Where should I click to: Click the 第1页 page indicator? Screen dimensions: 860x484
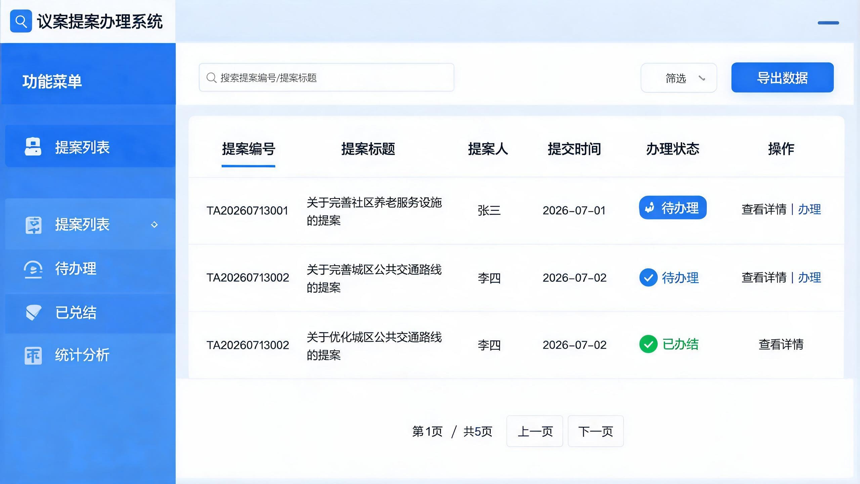coord(427,432)
